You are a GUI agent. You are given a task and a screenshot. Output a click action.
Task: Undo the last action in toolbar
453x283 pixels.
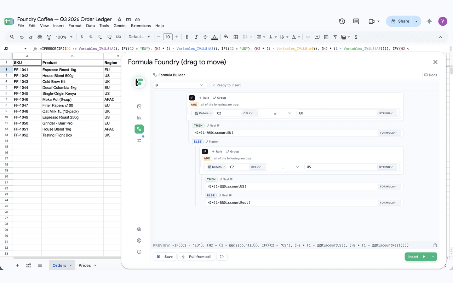22,37
